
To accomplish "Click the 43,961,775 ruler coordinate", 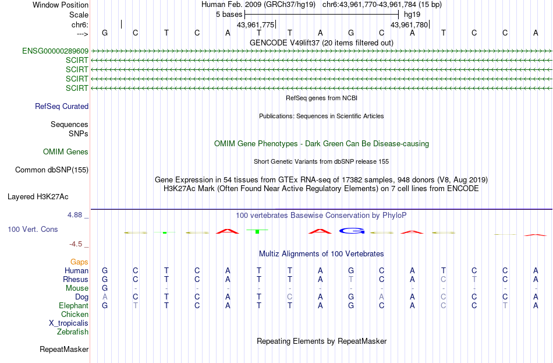I will click(x=256, y=24).
